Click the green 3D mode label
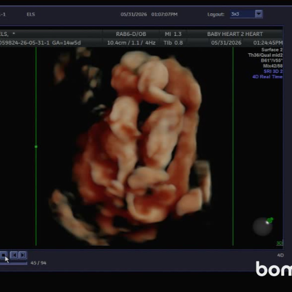This screenshot has width=292, height=292. pyautogui.click(x=279, y=243)
